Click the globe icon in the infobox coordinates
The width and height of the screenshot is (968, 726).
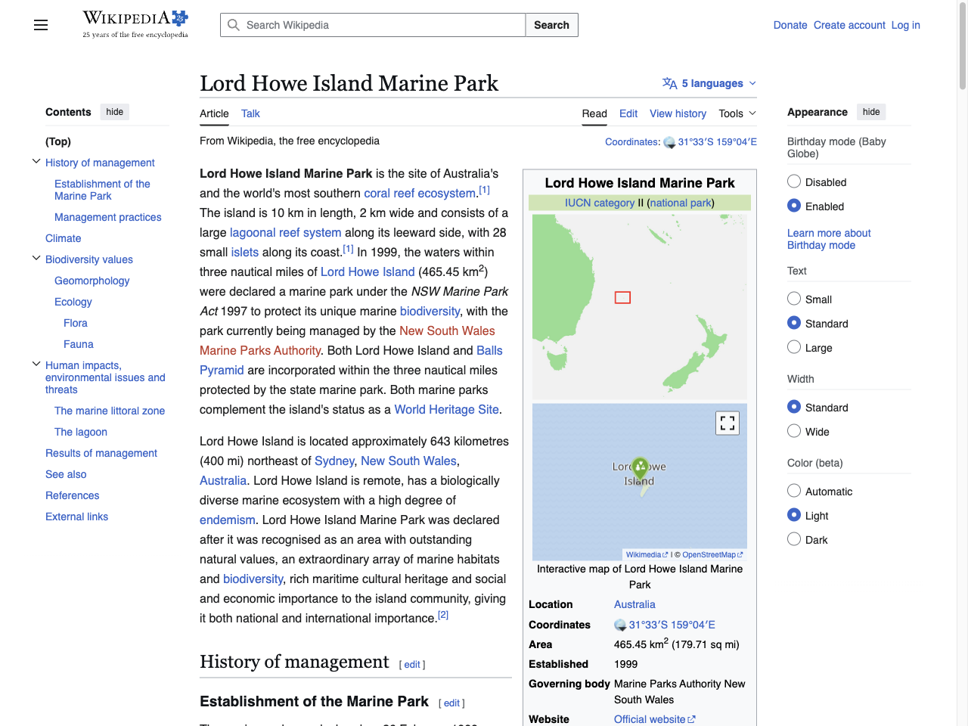619,625
